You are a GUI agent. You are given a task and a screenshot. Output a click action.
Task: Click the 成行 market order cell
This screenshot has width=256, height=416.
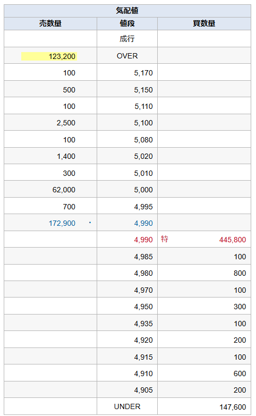(x=127, y=39)
